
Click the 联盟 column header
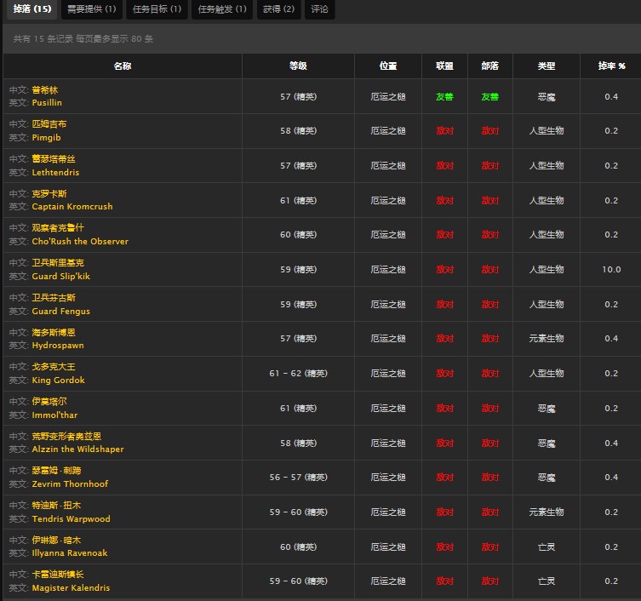point(444,66)
